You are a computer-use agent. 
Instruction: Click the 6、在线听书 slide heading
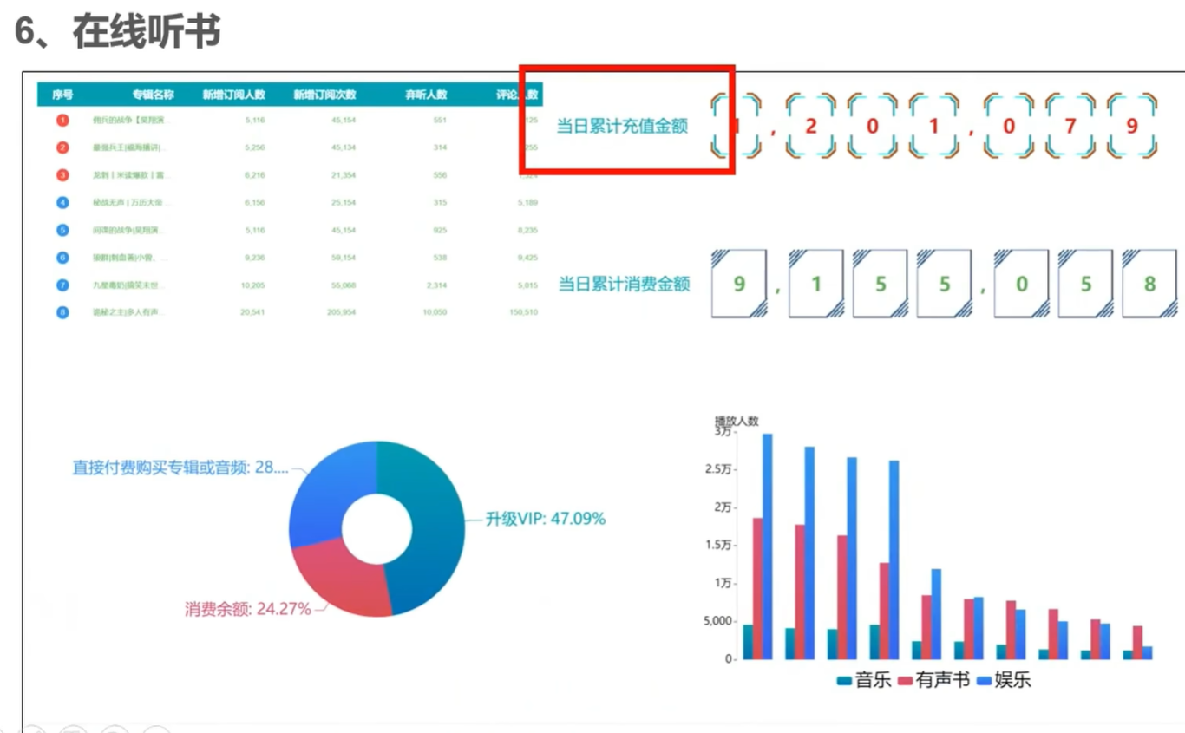pos(119,31)
